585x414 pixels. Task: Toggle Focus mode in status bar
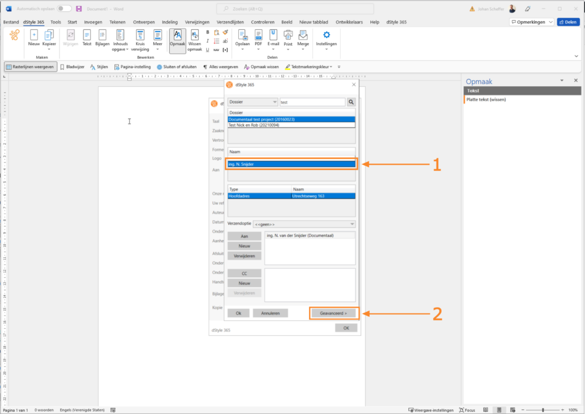467,410
